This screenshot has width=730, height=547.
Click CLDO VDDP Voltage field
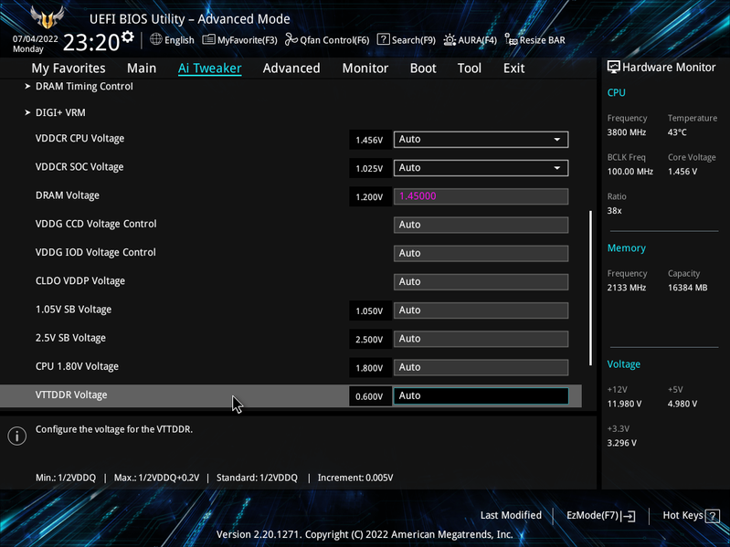tap(481, 282)
